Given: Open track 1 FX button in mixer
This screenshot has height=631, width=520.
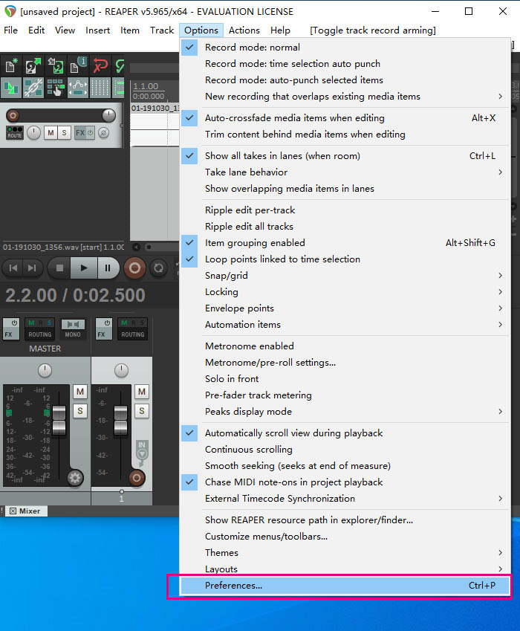Looking at the screenshot, I should point(103,329).
